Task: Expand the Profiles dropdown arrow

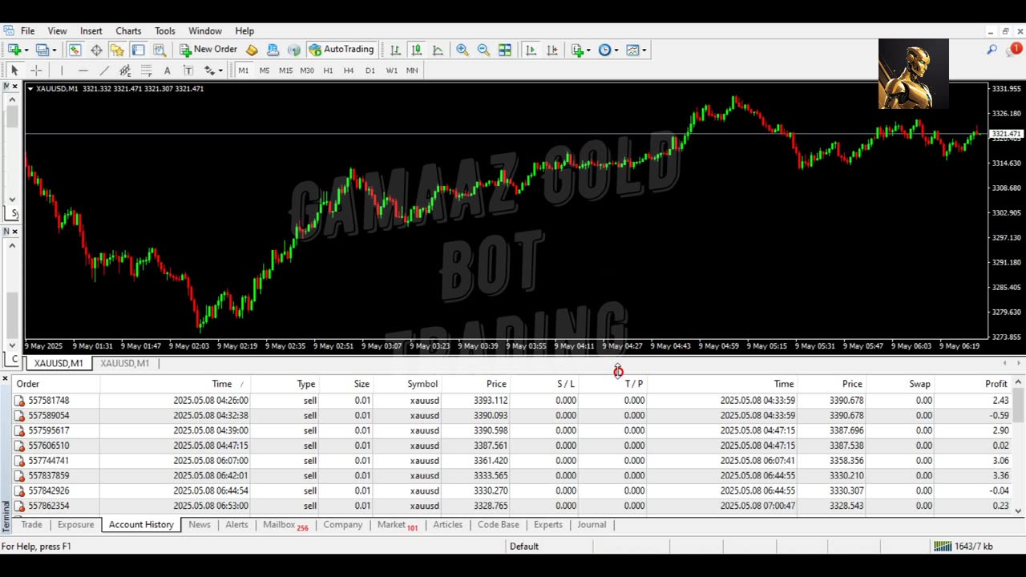Action: click(x=54, y=50)
